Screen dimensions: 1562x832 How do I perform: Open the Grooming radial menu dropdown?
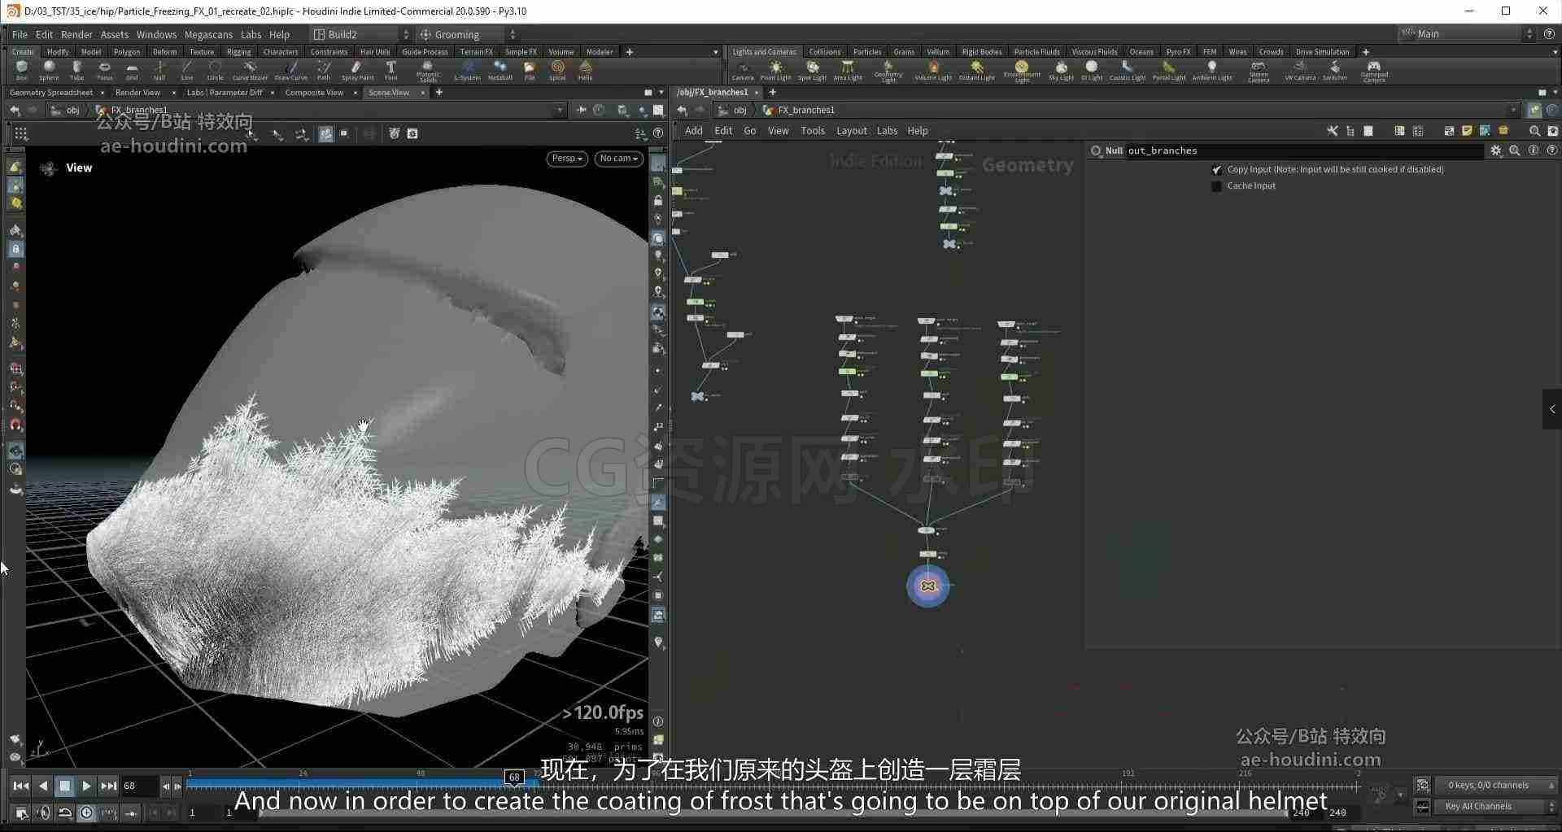[x=468, y=34]
